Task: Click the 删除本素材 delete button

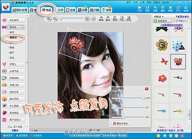Action: point(121,124)
